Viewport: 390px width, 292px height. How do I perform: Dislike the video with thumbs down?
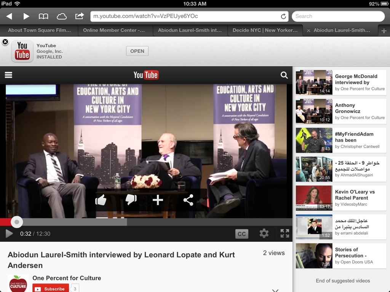(131, 200)
